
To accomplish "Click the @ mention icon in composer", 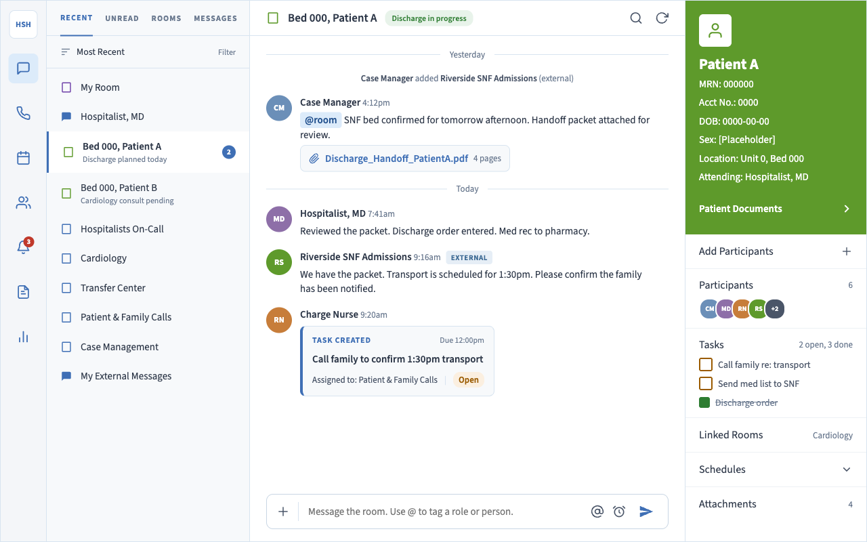I will pos(597,512).
